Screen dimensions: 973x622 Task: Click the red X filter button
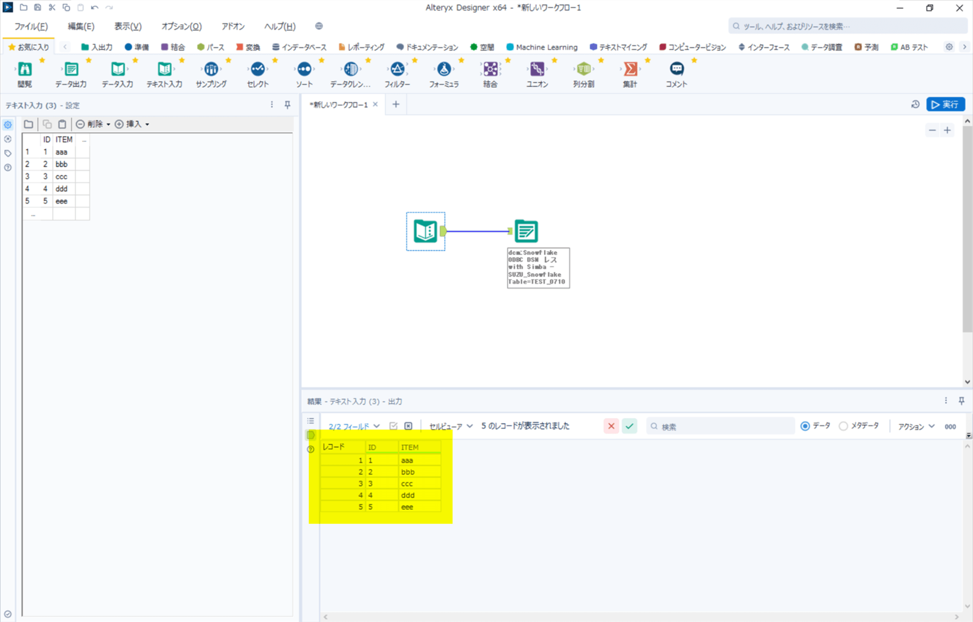(x=612, y=426)
